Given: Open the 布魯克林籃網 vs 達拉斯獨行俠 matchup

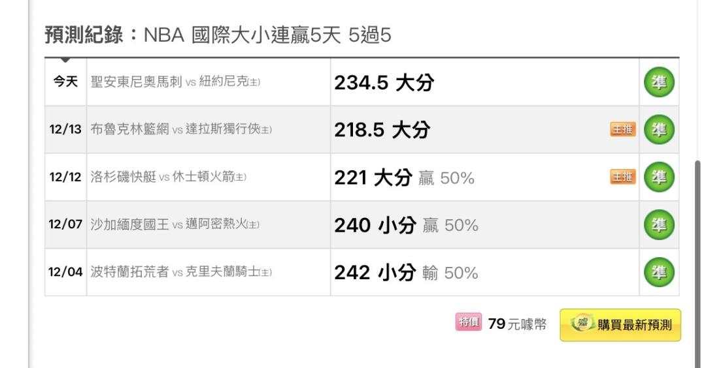Looking at the screenshot, I should pos(180,130).
